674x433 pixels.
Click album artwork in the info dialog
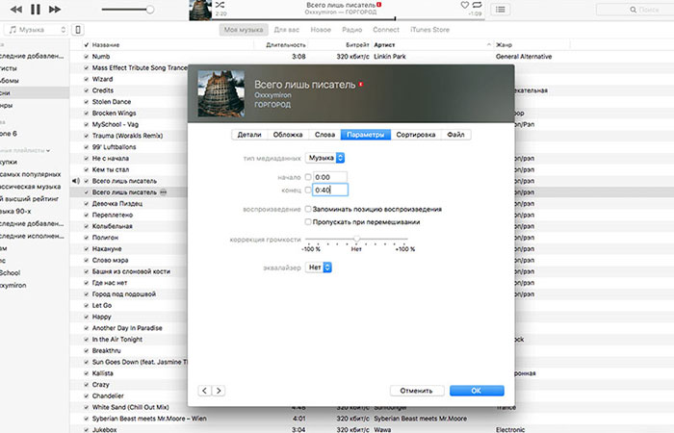tap(220, 93)
